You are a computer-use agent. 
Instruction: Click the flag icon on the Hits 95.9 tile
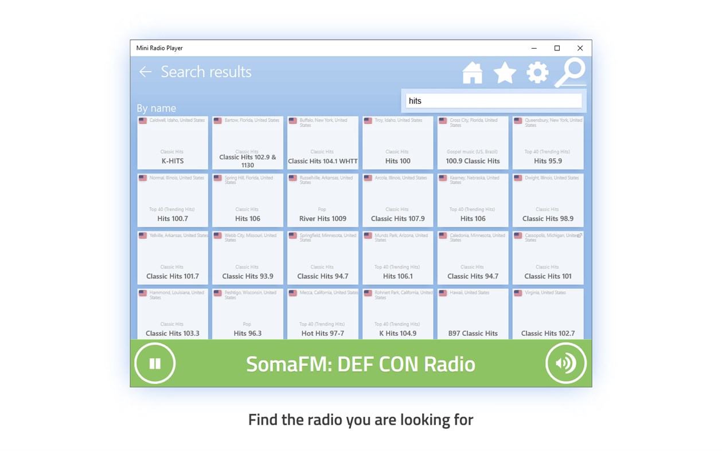[518, 120]
